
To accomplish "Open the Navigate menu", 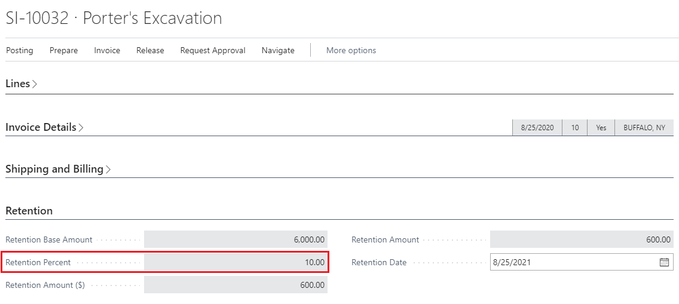I will (278, 50).
